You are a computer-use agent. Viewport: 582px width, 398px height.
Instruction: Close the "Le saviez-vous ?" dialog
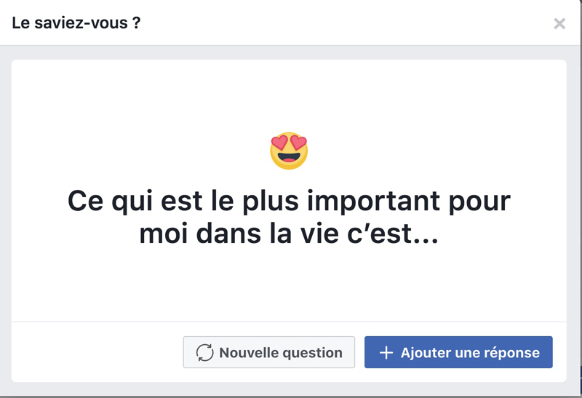[x=559, y=24]
